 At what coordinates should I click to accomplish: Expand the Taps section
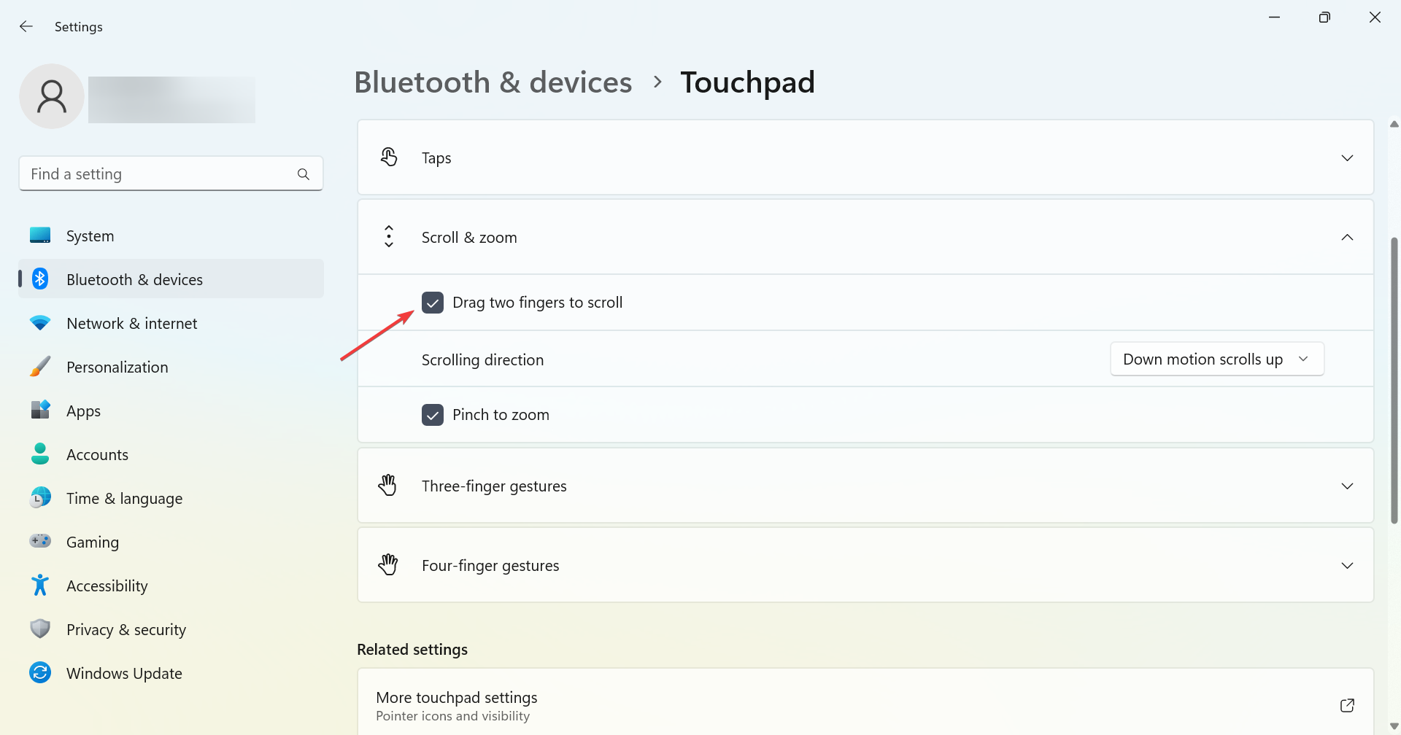pos(1347,158)
